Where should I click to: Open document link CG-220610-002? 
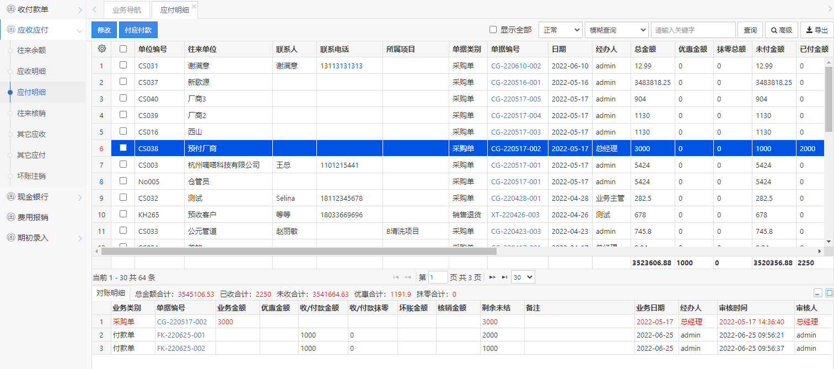(516, 66)
